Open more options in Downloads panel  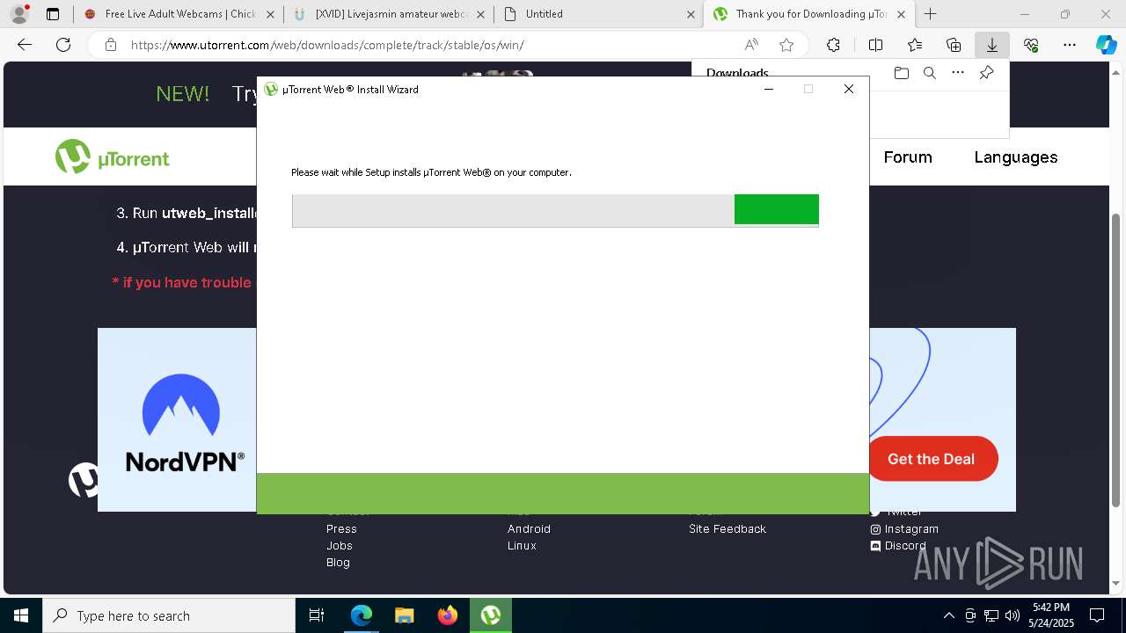click(958, 73)
